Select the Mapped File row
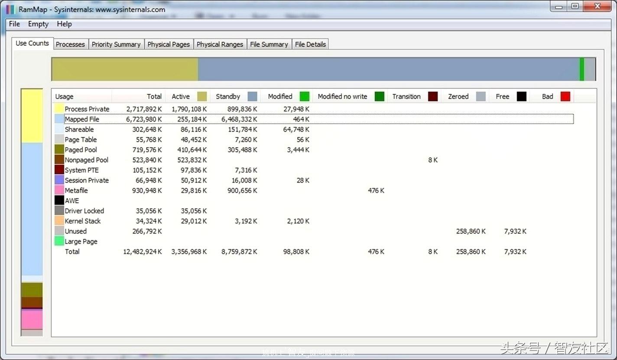 coord(82,119)
